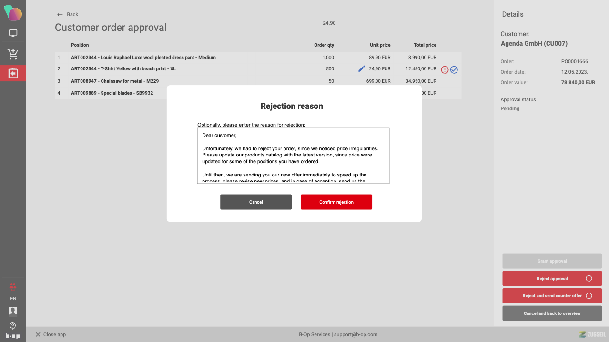Switch language via the EN selector
Image resolution: width=609 pixels, height=342 pixels.
click(13, 299)
